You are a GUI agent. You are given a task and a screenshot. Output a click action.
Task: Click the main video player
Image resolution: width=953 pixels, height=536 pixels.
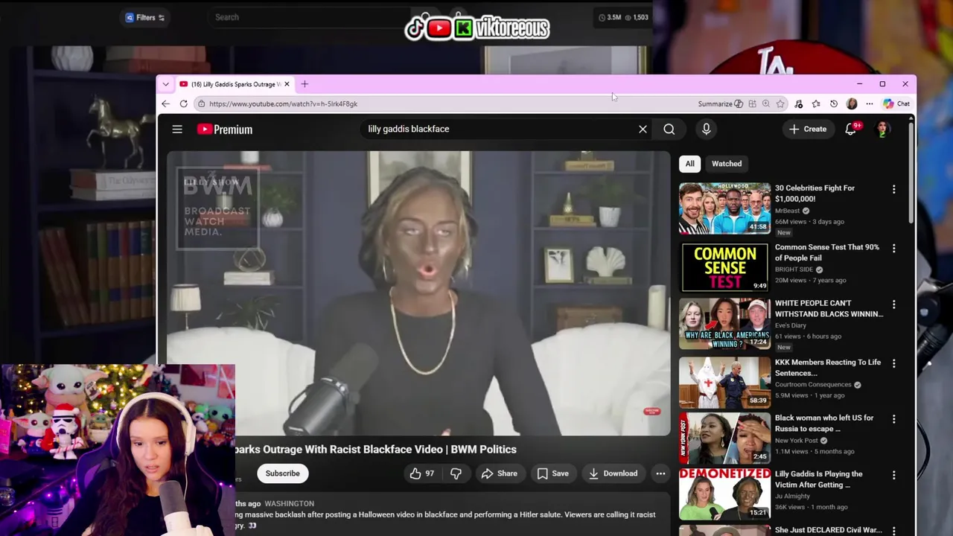tap(418, 293)
